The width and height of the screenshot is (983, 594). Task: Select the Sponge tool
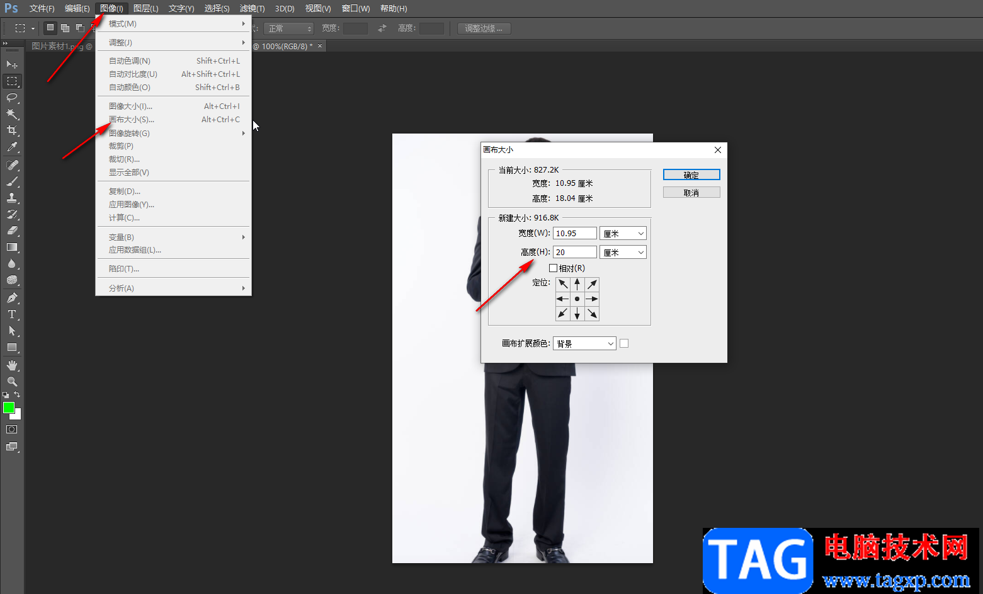(12, 280)
